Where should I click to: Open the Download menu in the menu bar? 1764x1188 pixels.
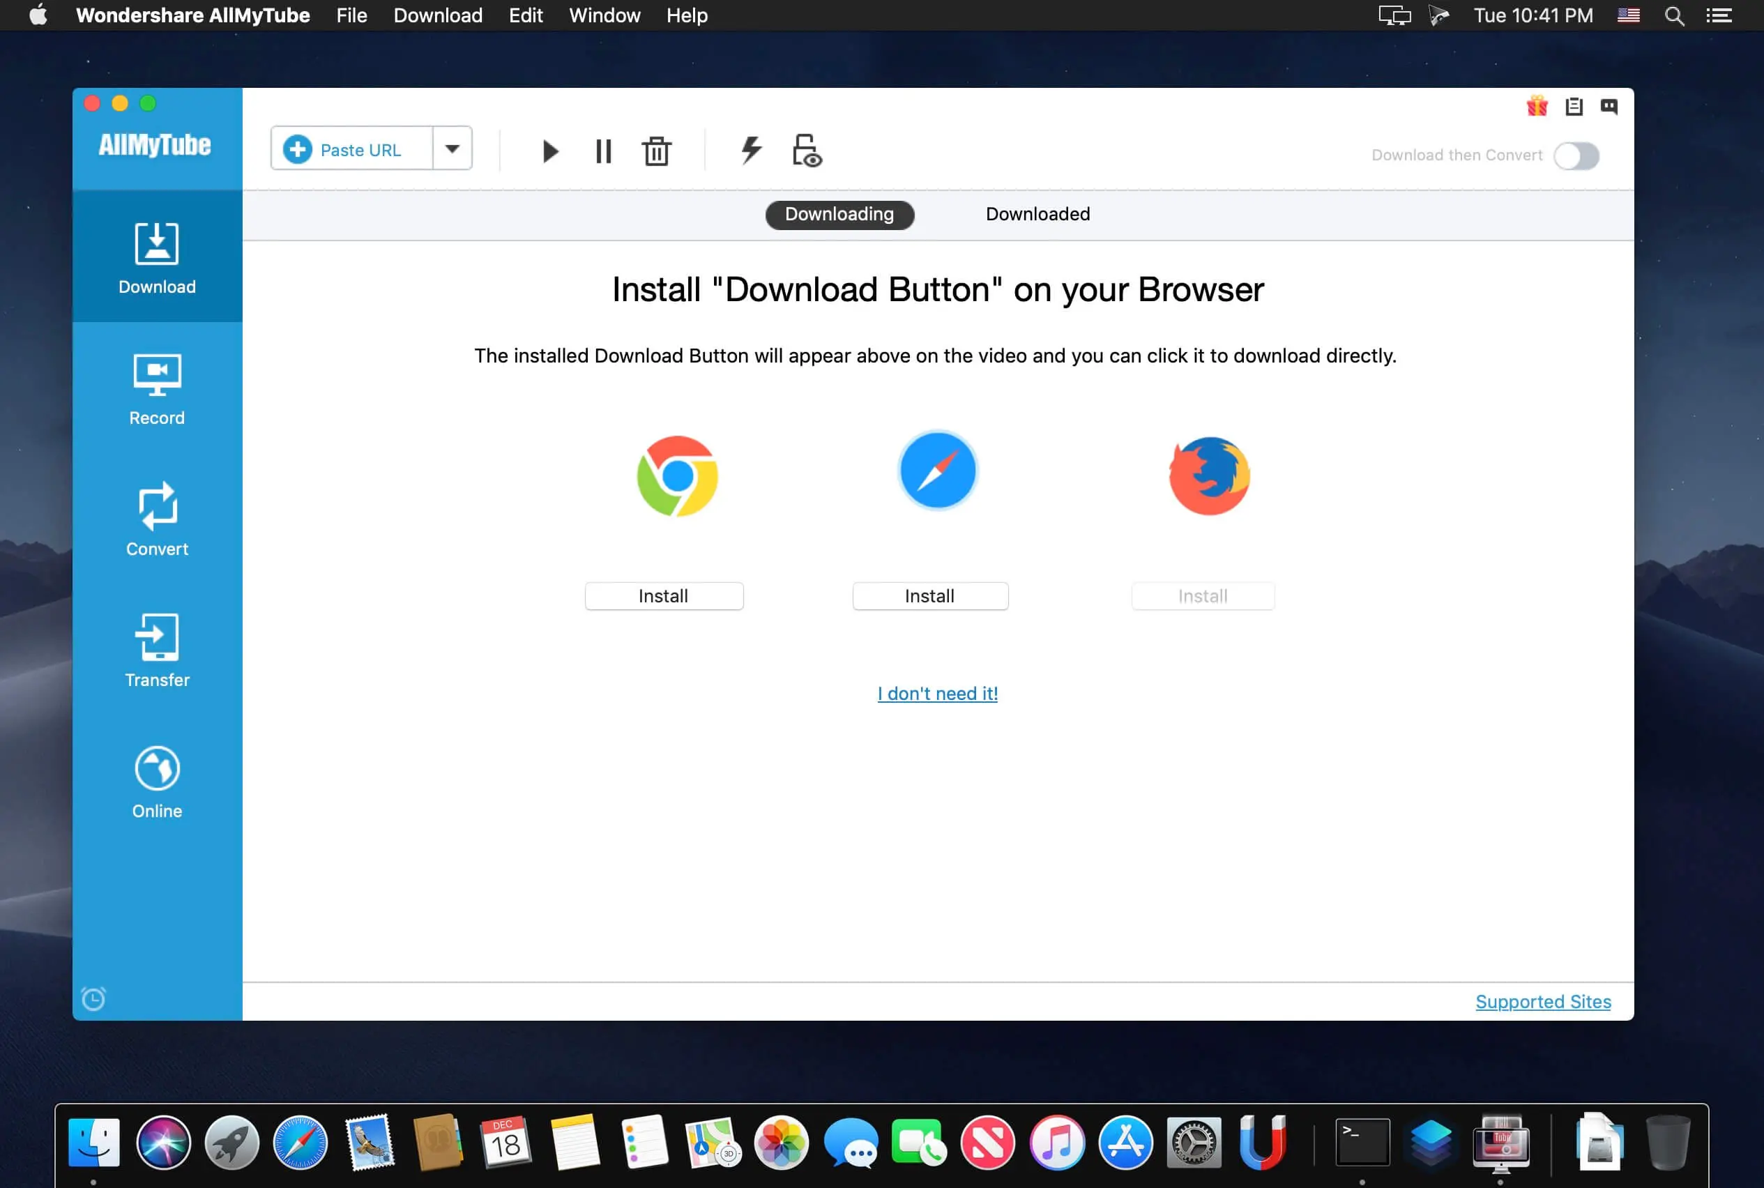point(437,15)
